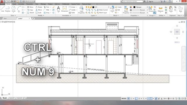The image size is (187, 105).
Task: Expand the Modify panel
Action: 41,15
